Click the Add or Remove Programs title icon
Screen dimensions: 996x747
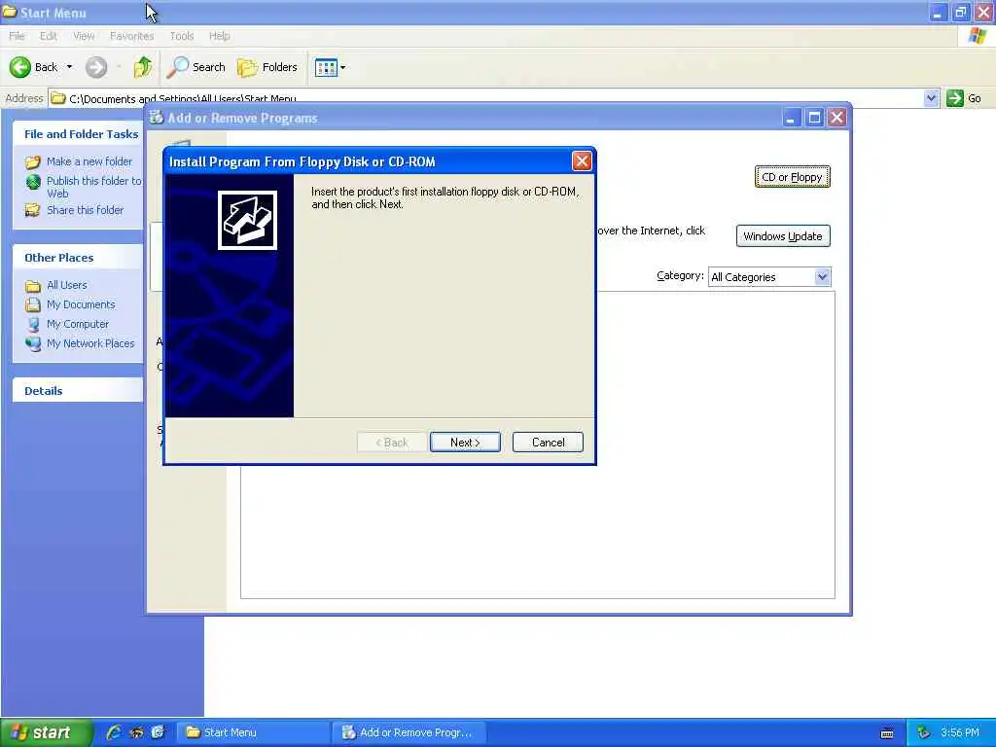[157, 118]
